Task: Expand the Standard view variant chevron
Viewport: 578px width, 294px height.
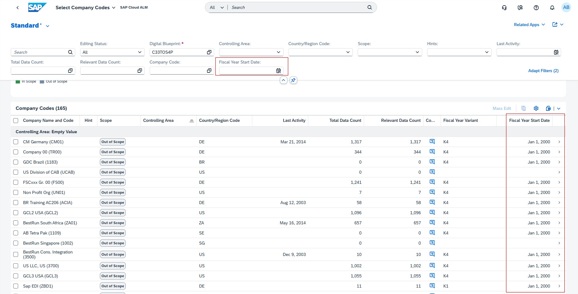Action: tap(48, 26)
